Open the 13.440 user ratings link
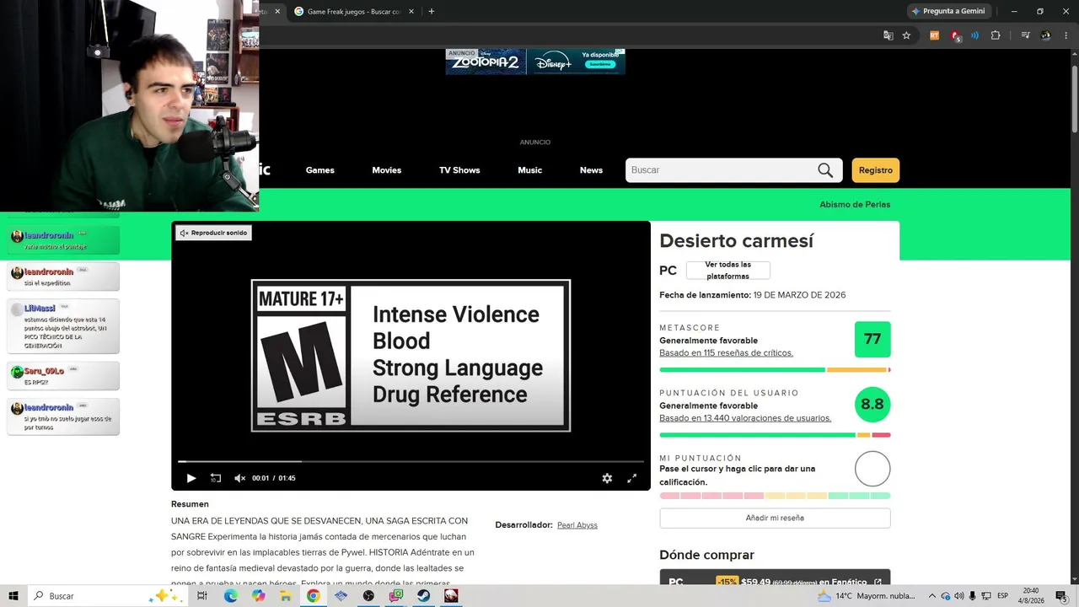 click(x=745, y=418)
